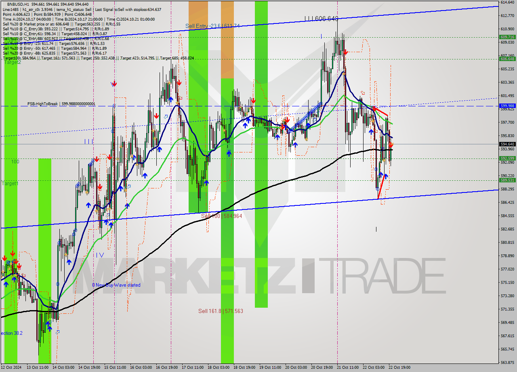Click the '20 Oct 19:00' time axis label
This screenshot has height=372, width=517.
click(x=322, y=368)
